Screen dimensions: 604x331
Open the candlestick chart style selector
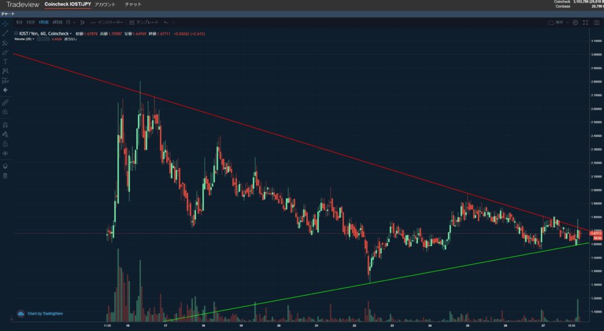click(x=83, y=22)
